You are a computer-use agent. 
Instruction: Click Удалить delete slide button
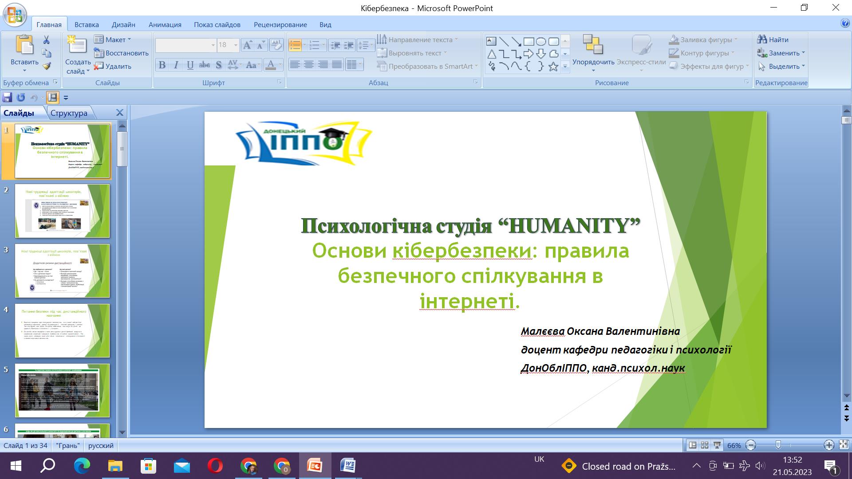113,66
